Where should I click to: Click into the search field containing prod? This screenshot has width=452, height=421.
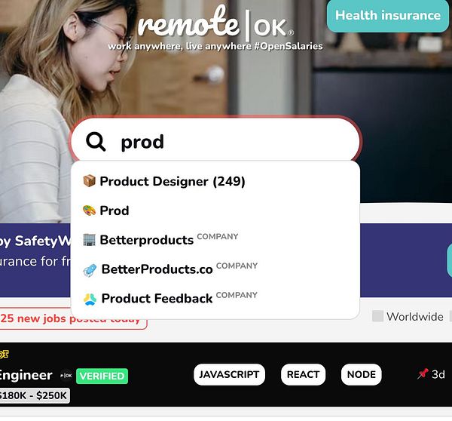[x=215, y=140]
